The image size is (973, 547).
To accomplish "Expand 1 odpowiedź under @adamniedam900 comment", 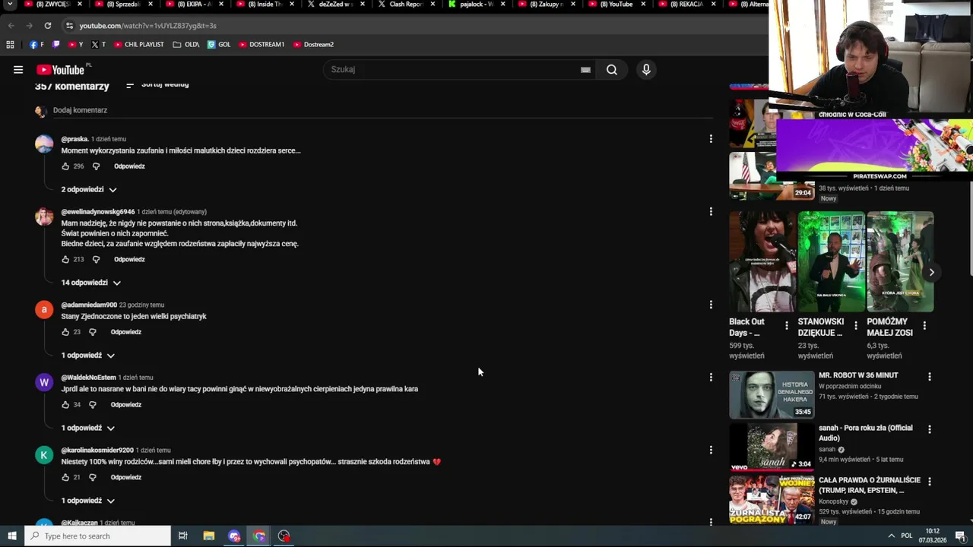I will pyautogui.click(x=88, y=356).
